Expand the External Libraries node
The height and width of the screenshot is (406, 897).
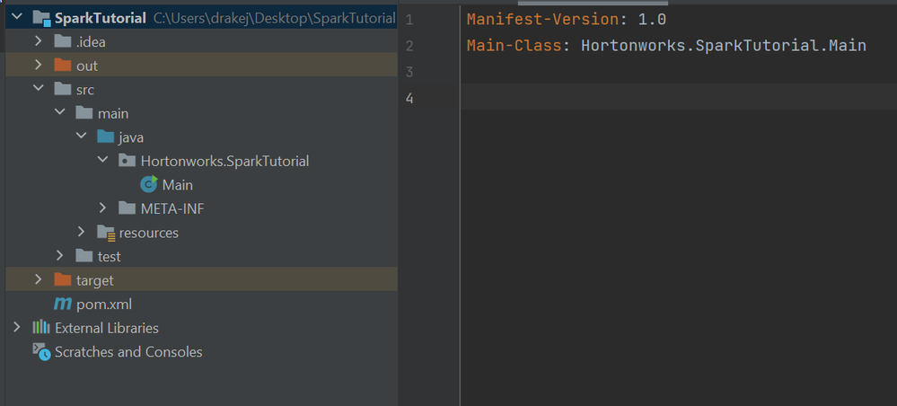click(x=16, y=328)
